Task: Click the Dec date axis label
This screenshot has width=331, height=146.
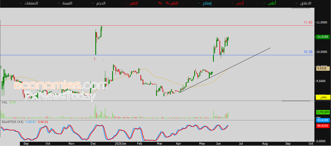Action: click(93, 144)
